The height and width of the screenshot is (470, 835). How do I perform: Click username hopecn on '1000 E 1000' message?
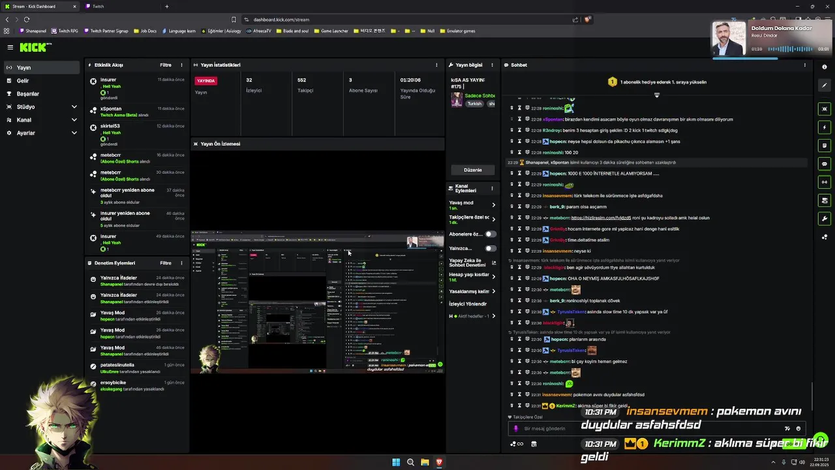pyautogui.click(x=558, y=174)
